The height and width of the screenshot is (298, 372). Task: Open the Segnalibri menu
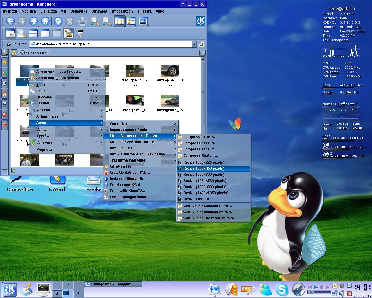coord(78,11)
